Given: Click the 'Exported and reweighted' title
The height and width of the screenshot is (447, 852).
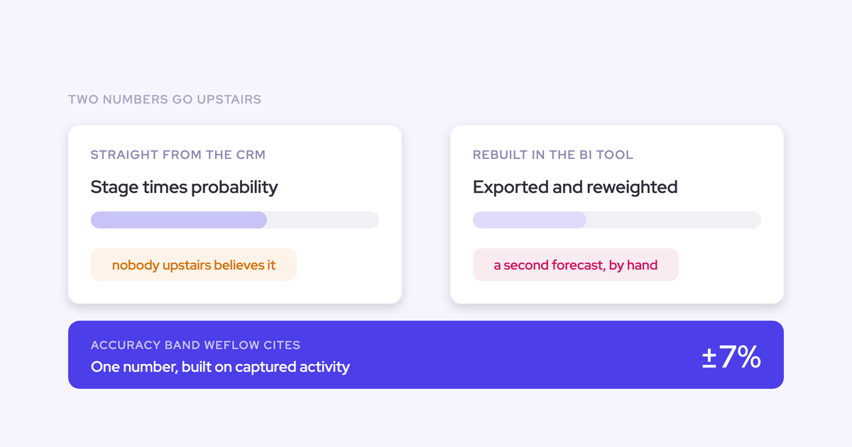Looking at the screenshot, I should (575, 187).
